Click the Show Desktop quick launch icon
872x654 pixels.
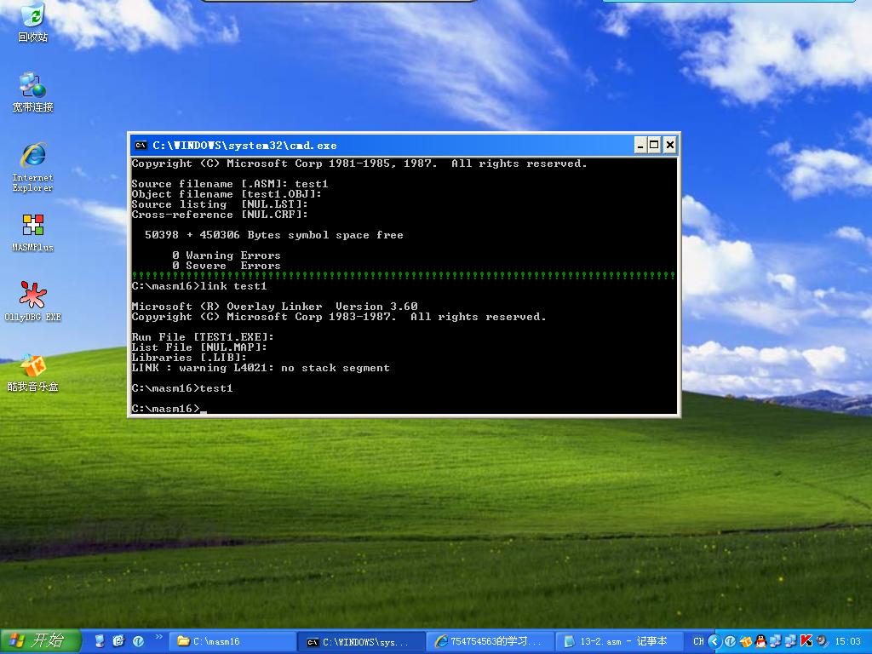[100, 641]
